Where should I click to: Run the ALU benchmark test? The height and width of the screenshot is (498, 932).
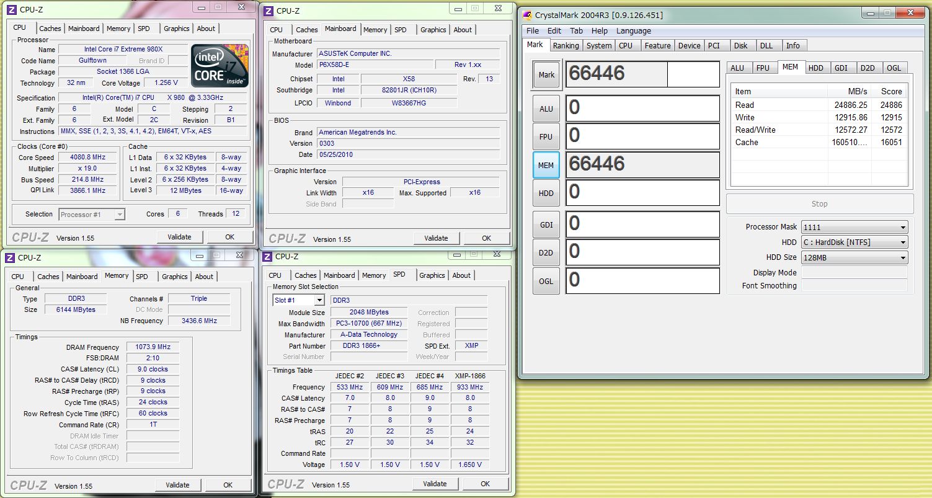pos(546,109)
